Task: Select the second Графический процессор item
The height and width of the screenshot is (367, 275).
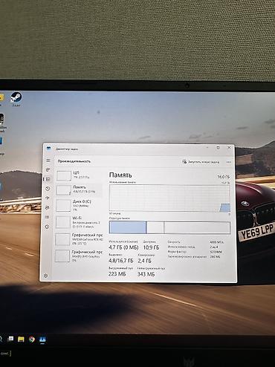Action: [78, 256]
